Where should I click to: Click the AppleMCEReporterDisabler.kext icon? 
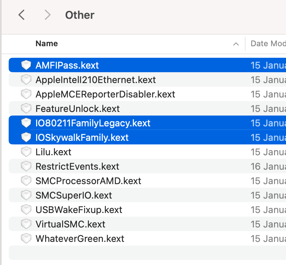tap(26, 94)
